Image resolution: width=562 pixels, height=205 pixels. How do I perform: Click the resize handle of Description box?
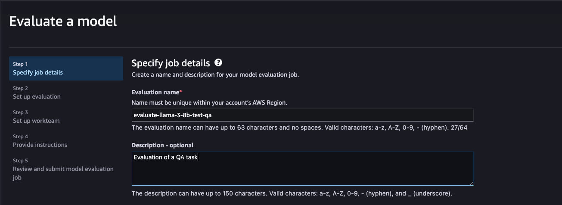(471, 183)
